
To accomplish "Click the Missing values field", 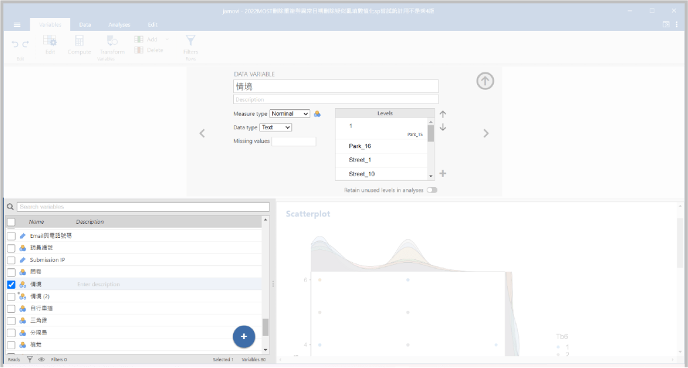I will (x=294, y=141).
